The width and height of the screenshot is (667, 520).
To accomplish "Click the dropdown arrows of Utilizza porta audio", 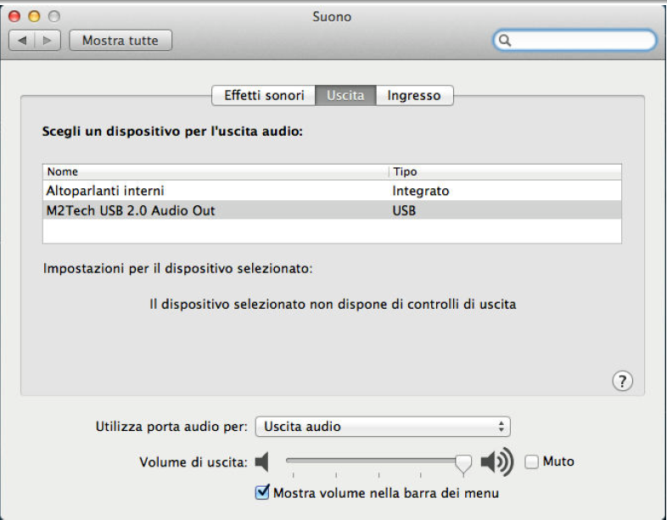I will click(x=502, y=427).
